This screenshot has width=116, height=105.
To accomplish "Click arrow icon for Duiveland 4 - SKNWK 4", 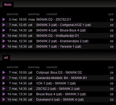I will pyautogui.click(x=4, y=99).
